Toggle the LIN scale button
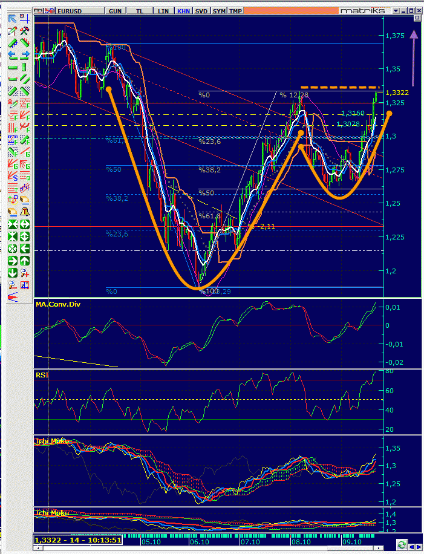Image resolution: width=424 pixels, height=554 pixels. coord(163,11)
